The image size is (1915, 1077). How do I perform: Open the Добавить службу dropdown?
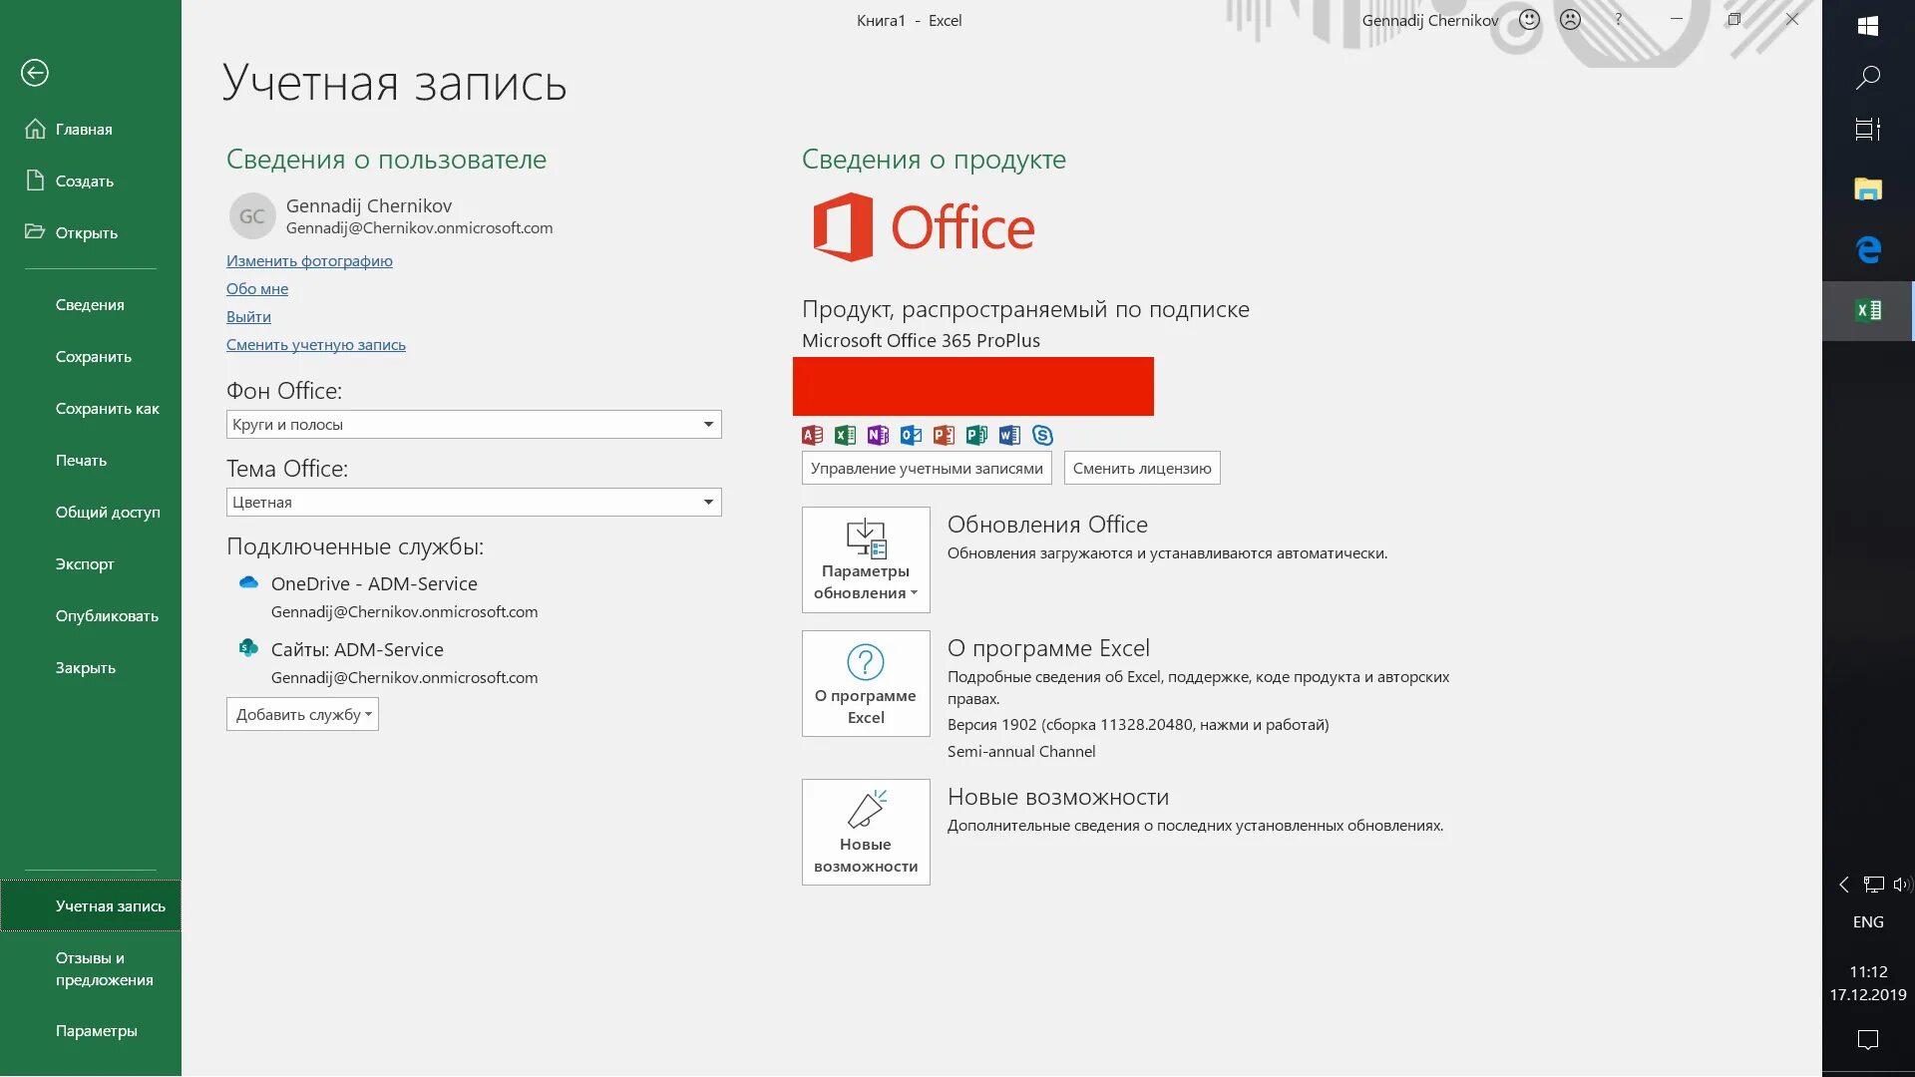[x=302, y=714]
